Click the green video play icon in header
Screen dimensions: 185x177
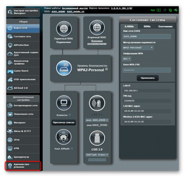159,10
